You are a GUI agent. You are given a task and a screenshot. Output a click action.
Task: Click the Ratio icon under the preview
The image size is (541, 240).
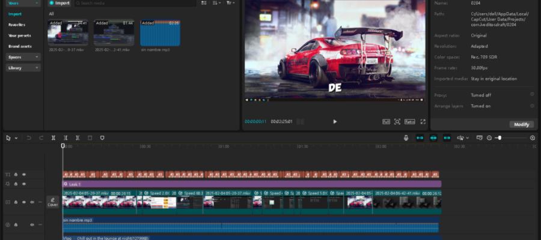tap(409, 121)
